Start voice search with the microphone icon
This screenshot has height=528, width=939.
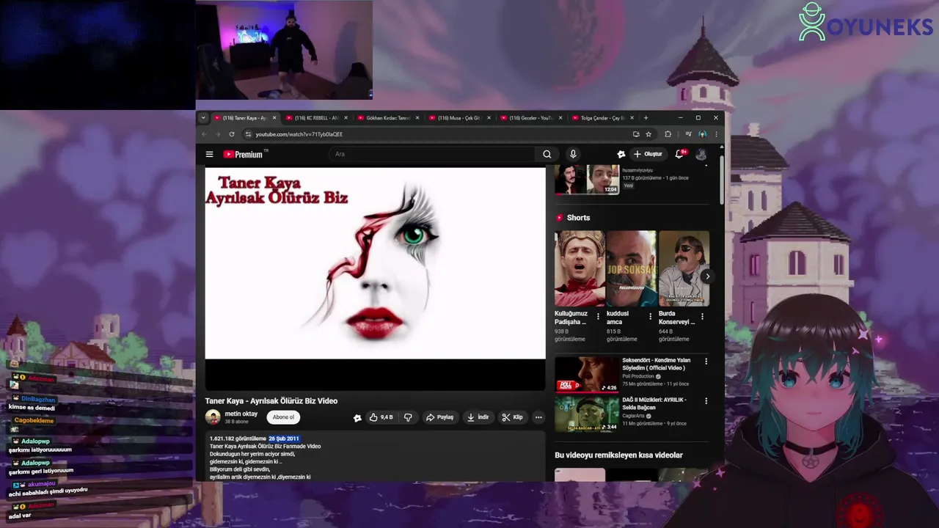573,154
